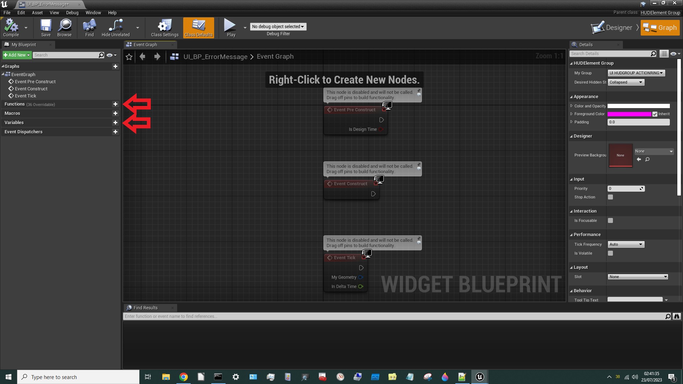Add a new macro with plus icon
Screen dimensions: 683x384
tap(115, 113)
